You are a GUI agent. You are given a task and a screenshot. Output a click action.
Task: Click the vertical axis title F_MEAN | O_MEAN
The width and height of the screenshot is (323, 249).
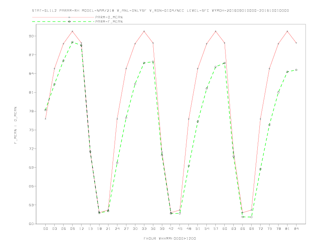[x=15, y=125]
